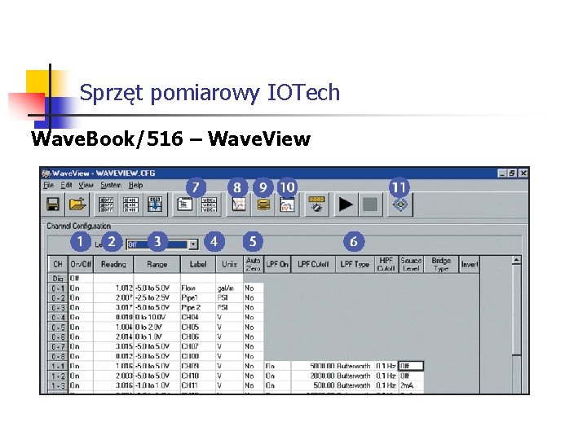
Task: Expand the Off combo box arrow
Action: 192,244
